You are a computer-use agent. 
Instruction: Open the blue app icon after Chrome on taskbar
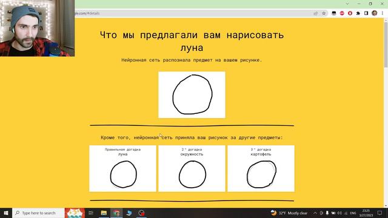(x=129, y=213)
